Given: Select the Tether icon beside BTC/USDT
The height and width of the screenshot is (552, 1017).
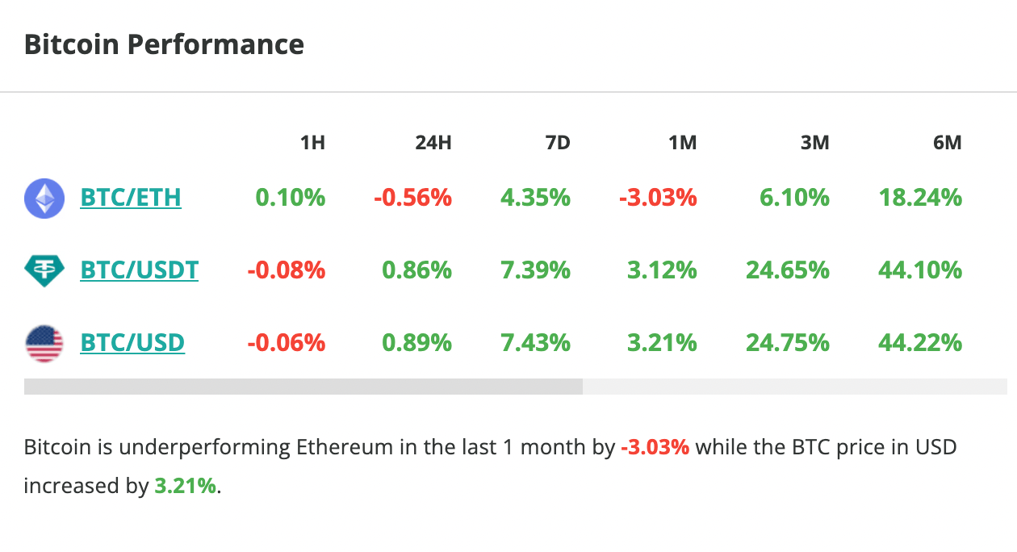Looking at the screenshot, I should click(x=44, y=270).
